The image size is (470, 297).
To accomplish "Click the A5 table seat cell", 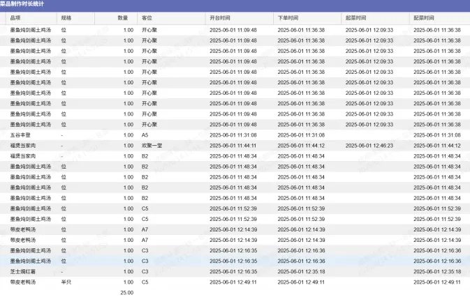I will (145, 135).
